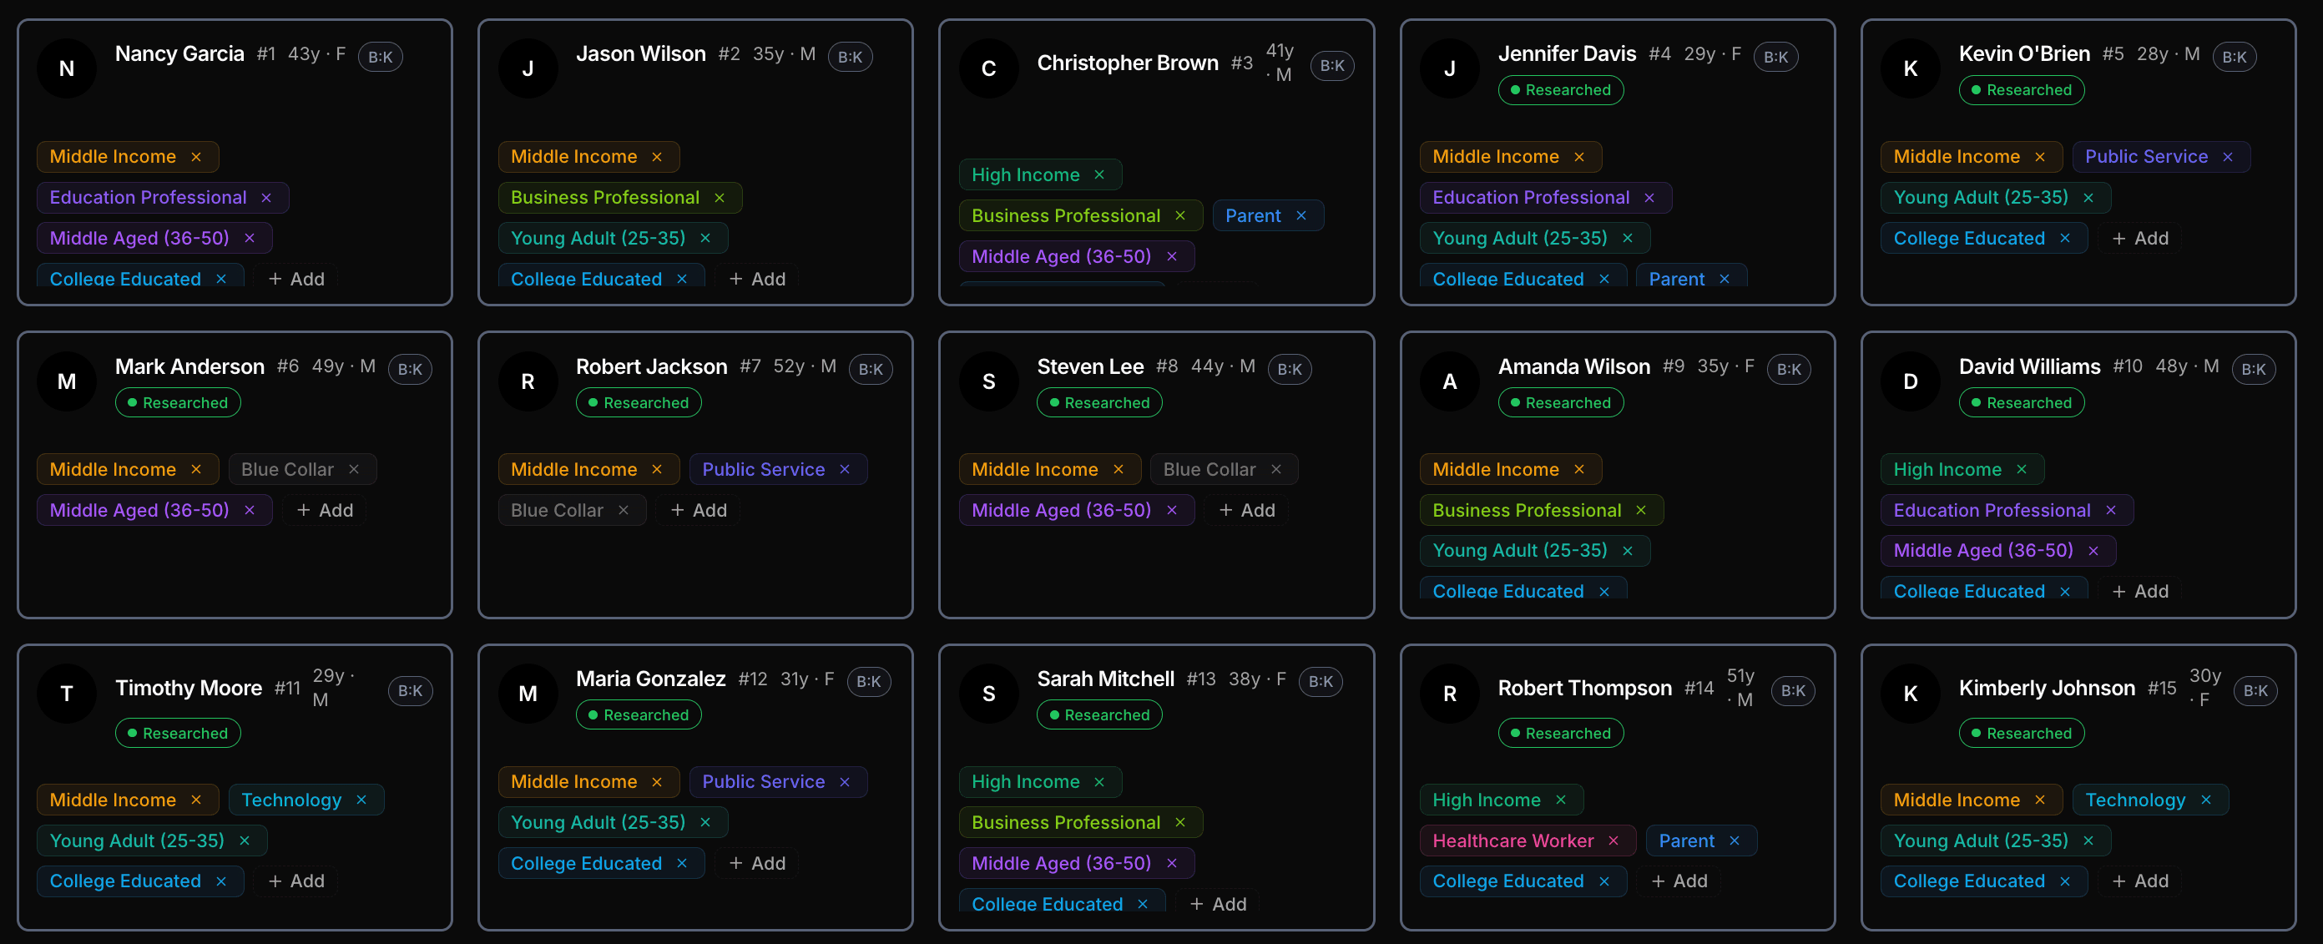
Task: Expand the Add tag selector for Robert Jackson
Action: 697,509
